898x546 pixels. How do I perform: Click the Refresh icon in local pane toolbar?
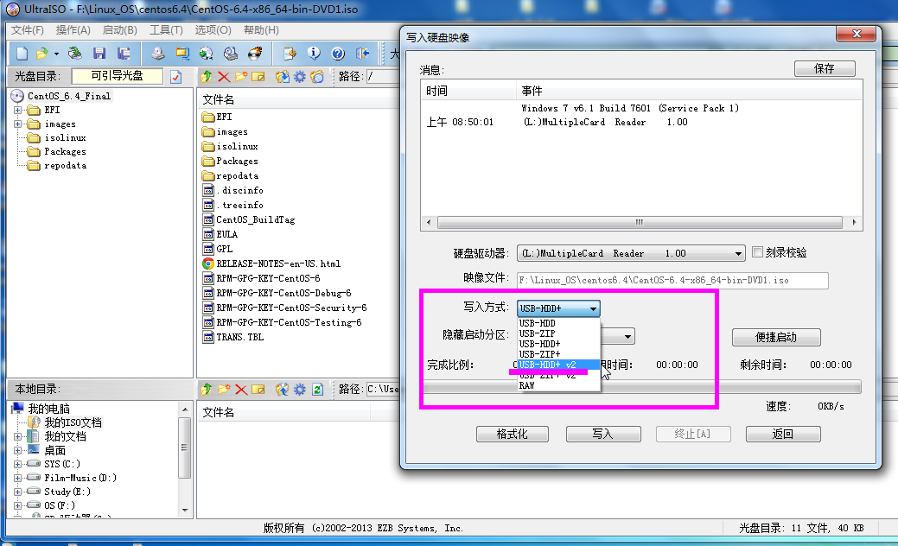pos(317,390)
